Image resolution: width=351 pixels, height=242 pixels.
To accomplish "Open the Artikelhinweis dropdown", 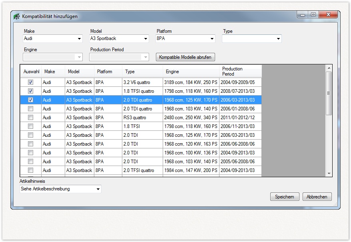I will click(98, 189).
